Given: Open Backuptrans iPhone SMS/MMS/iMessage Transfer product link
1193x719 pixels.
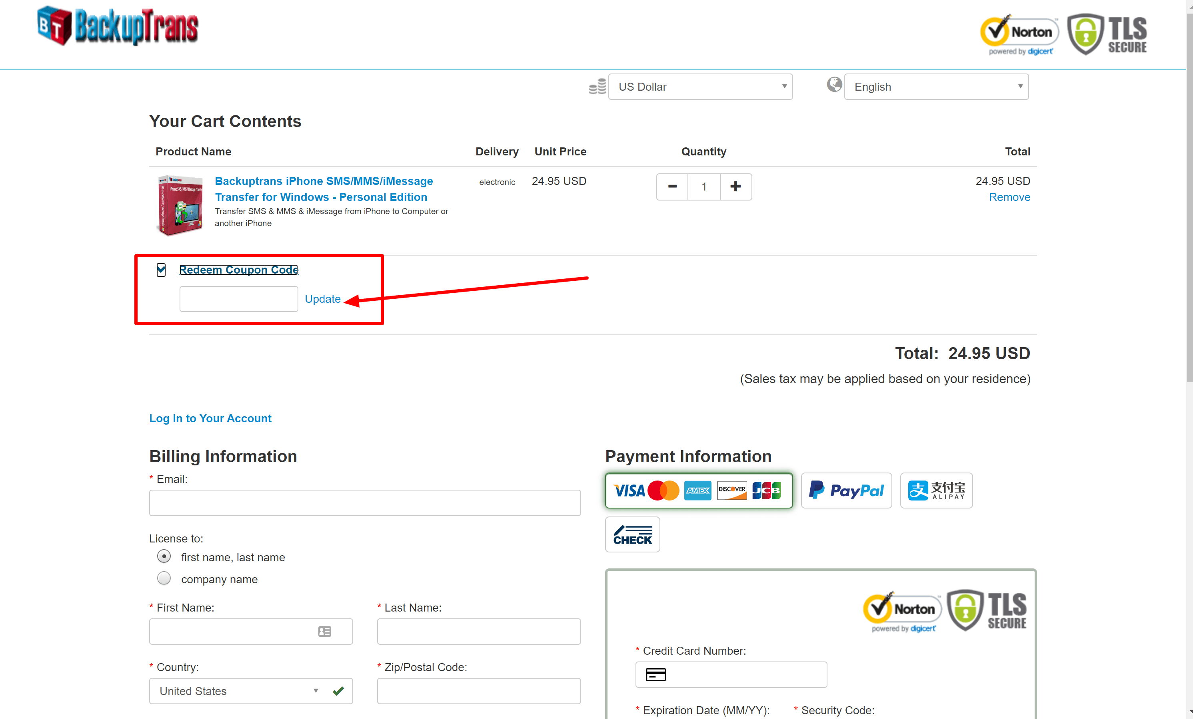Looking at the screenshot, I should click(x=324, y=189).
